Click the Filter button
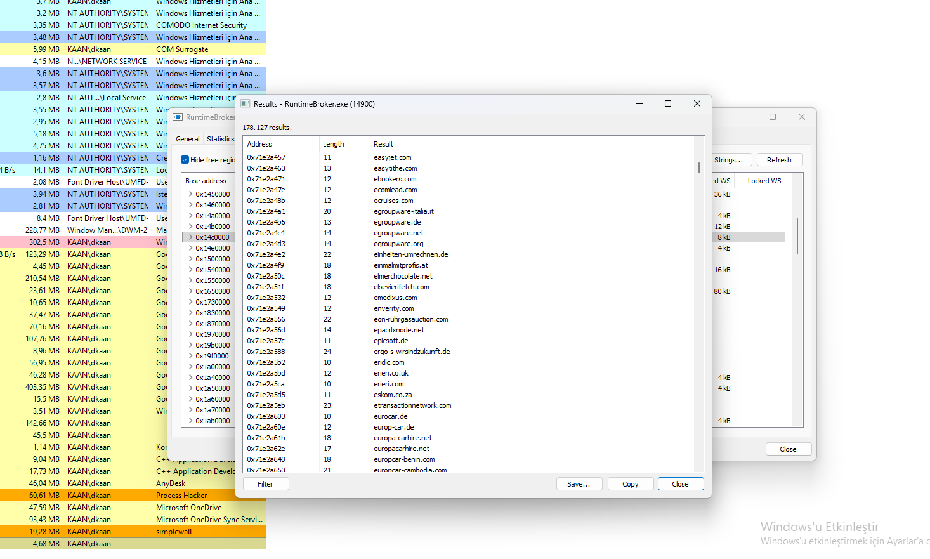The image size is (930, 559). coord(265,484)
